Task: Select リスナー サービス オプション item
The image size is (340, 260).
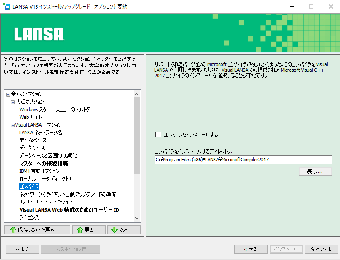Action: point(46,202)
